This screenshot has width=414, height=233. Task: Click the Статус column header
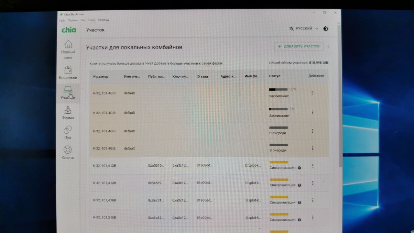(275, 76)
